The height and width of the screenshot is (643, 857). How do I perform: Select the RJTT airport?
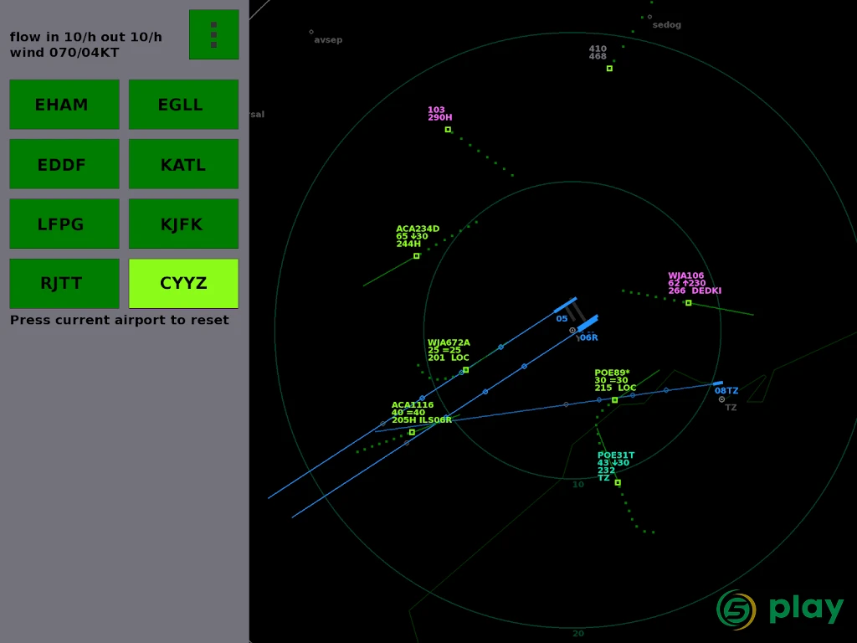(64, 283)
